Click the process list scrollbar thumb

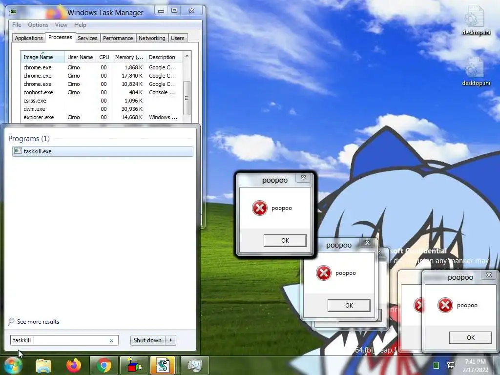tap(187, 98)
